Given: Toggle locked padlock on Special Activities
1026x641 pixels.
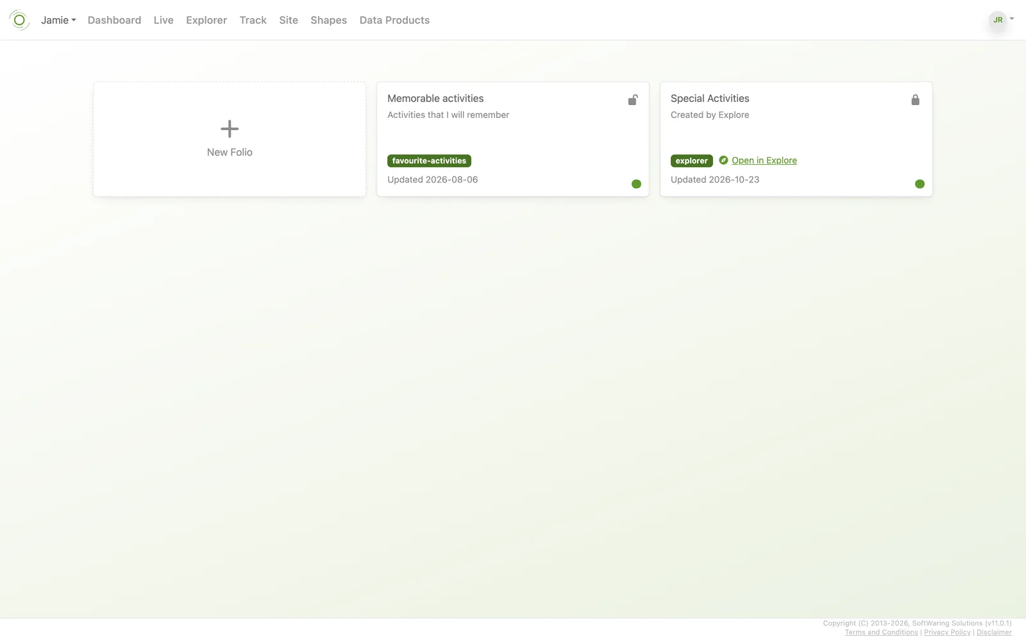Looking at the screenshot, I should (915, 99).
